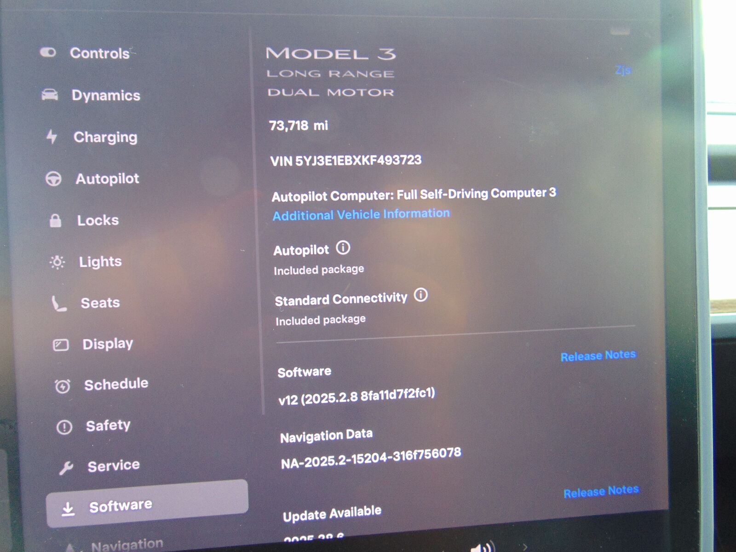Select the Schedule clock icon
The image size is (736, 552).
[x=63, y=386]
